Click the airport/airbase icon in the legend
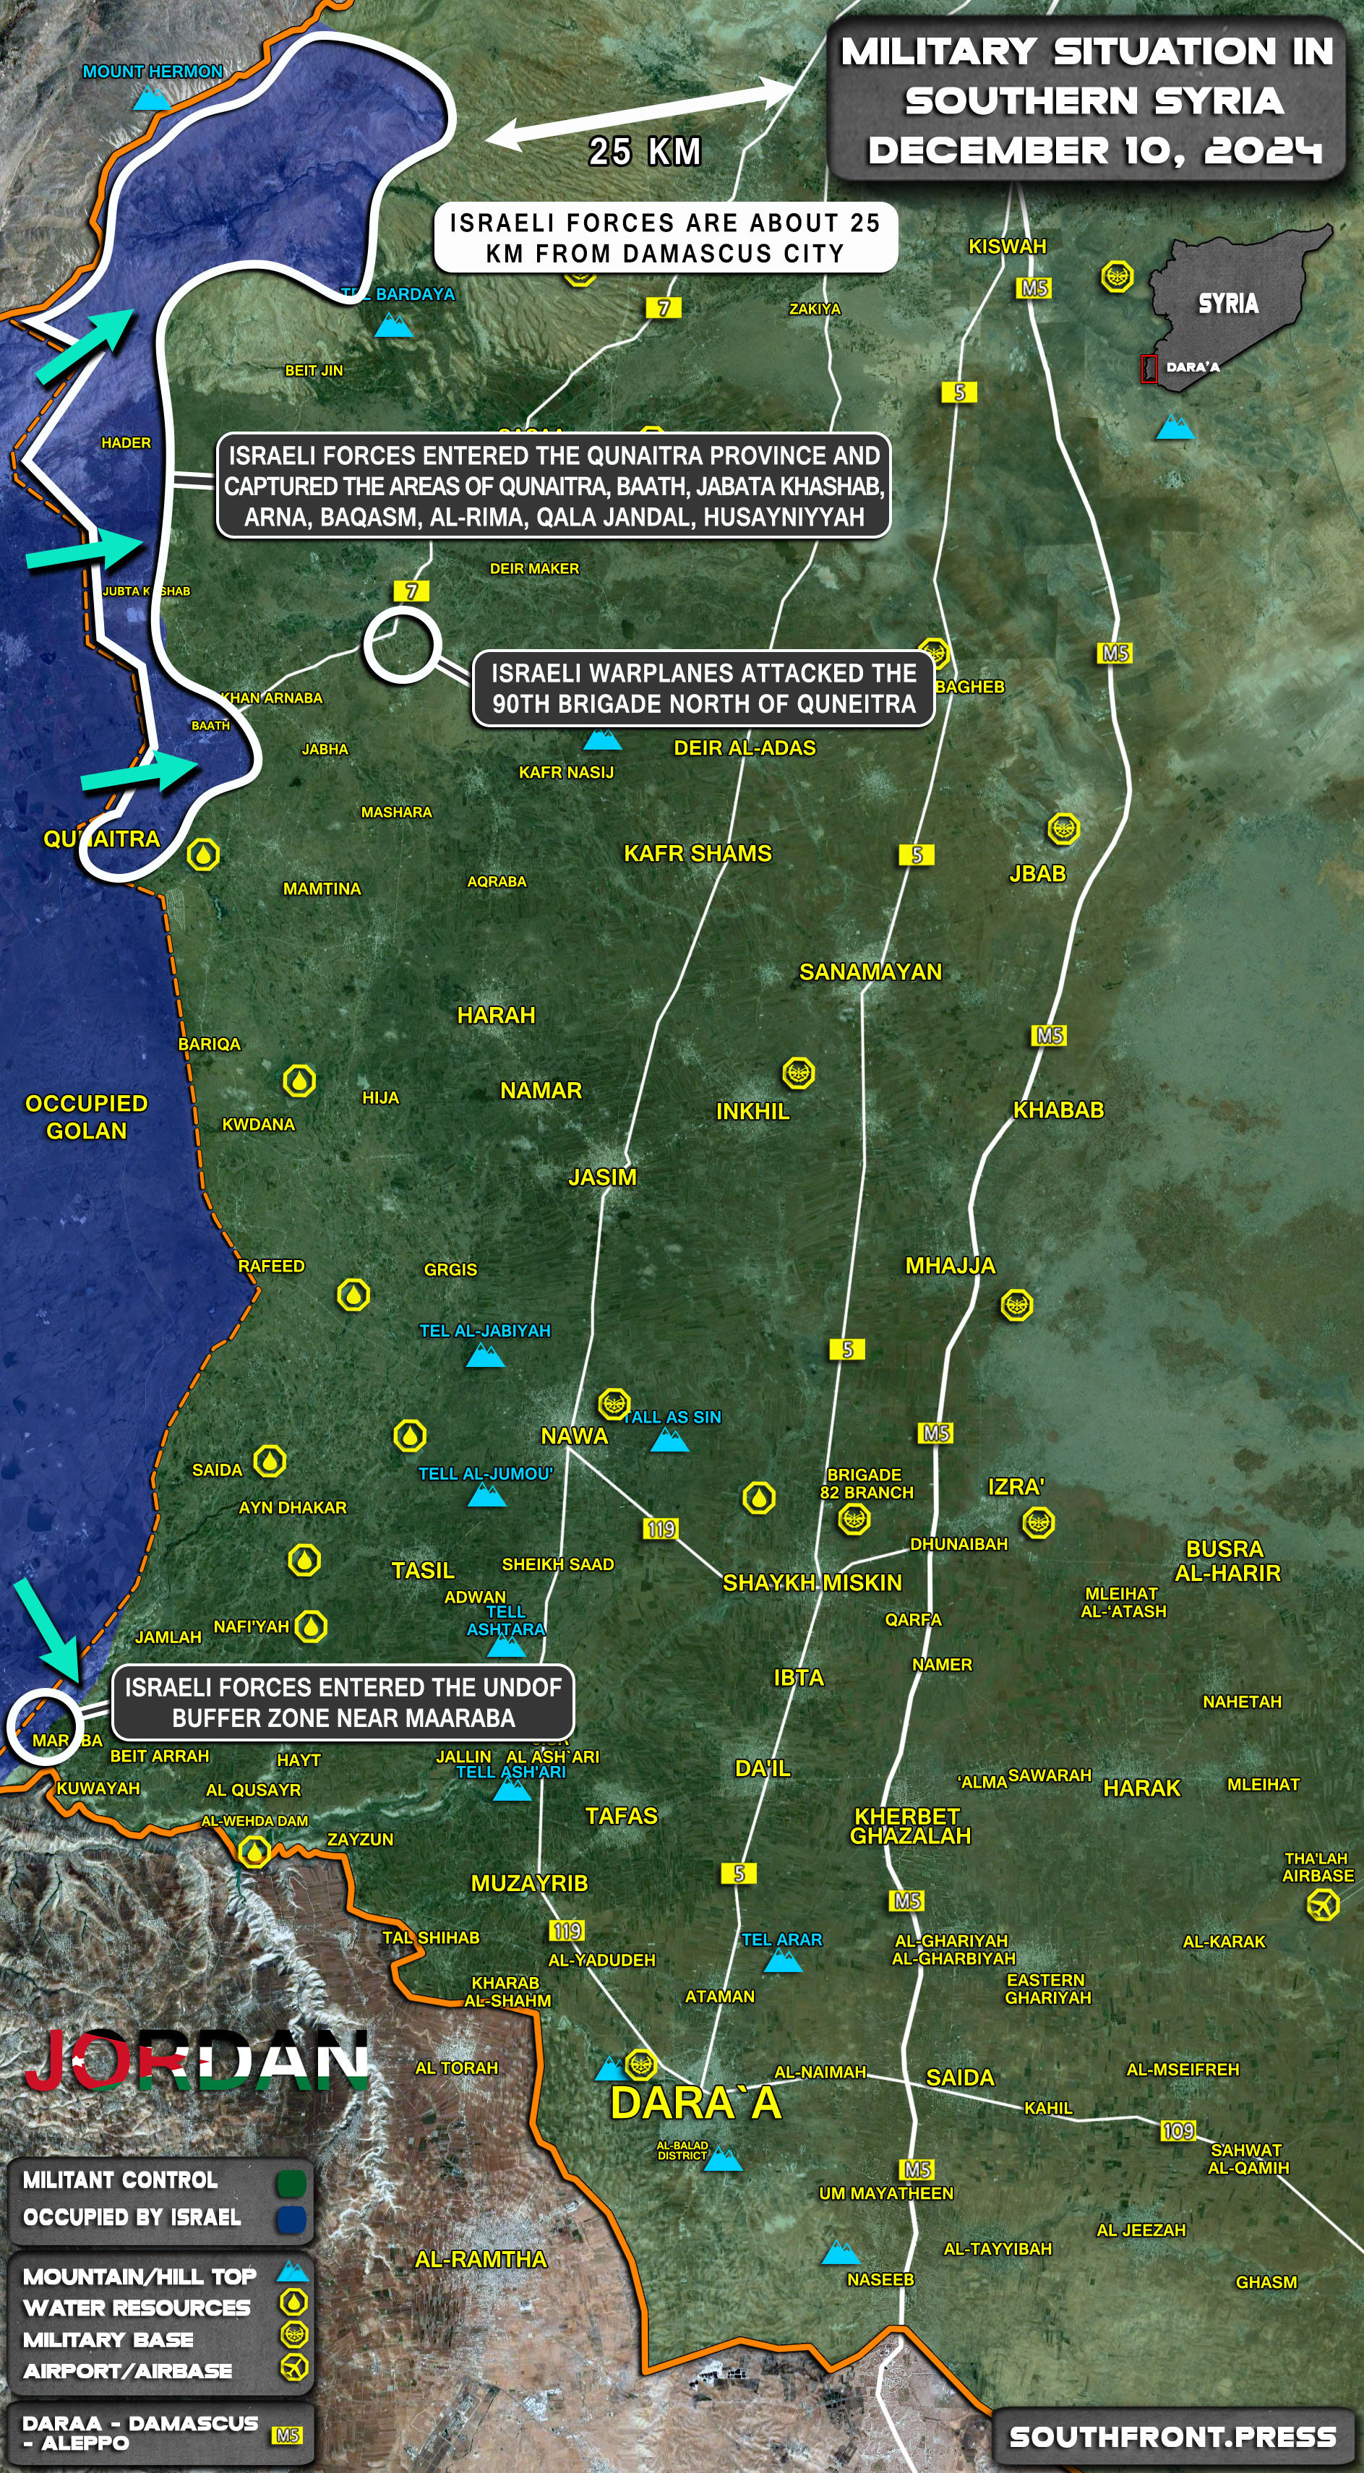This screenshot has width=1364, height=2473. [x=293, y=2367]
